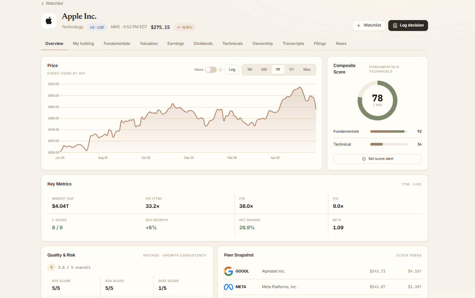
Task: Click the bell icon in Set score alert
Action: [x=364, y=159]
